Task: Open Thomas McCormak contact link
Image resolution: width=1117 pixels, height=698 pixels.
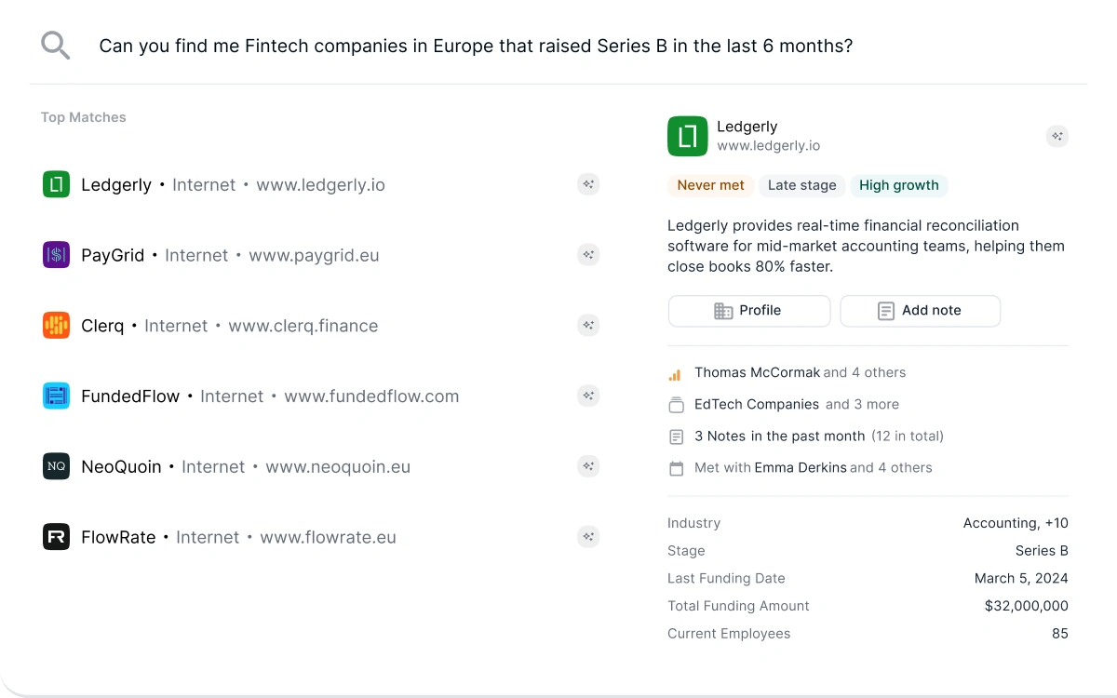Action: [x=758, y=372]
